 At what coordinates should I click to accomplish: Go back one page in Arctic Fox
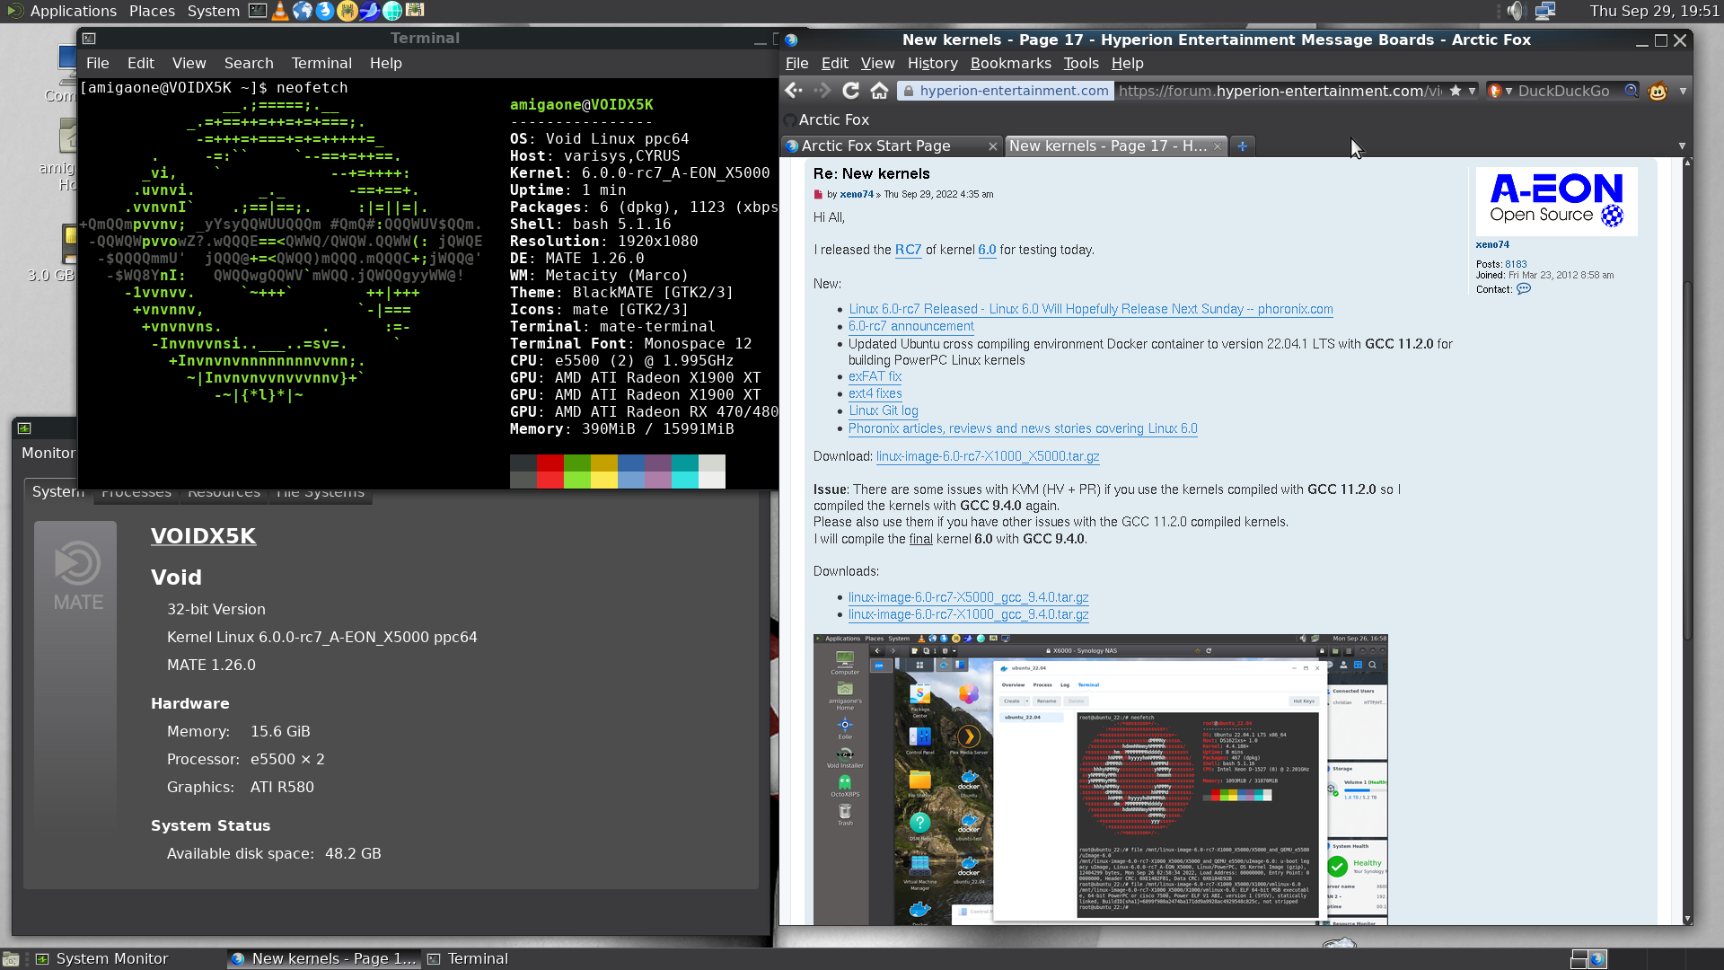(793, 91)
